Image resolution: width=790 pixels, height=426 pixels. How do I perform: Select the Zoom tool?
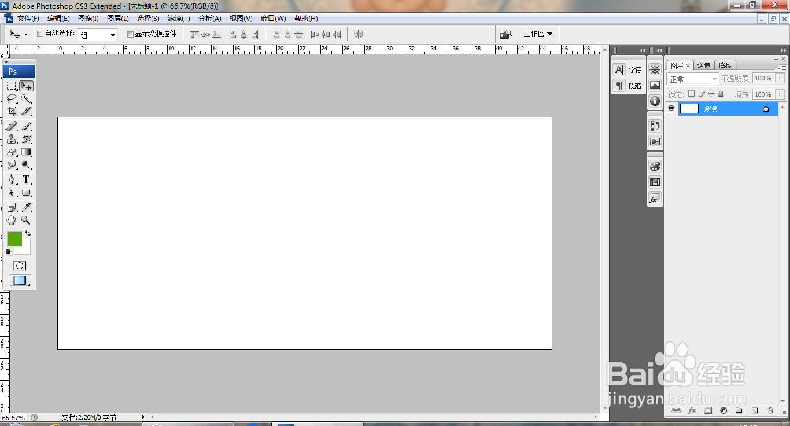click(26, 220)
